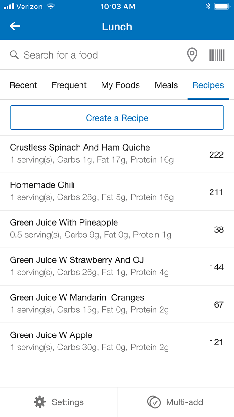Switch to the Recent tab
Screen dimensions: 234x417
click(23, 85)
